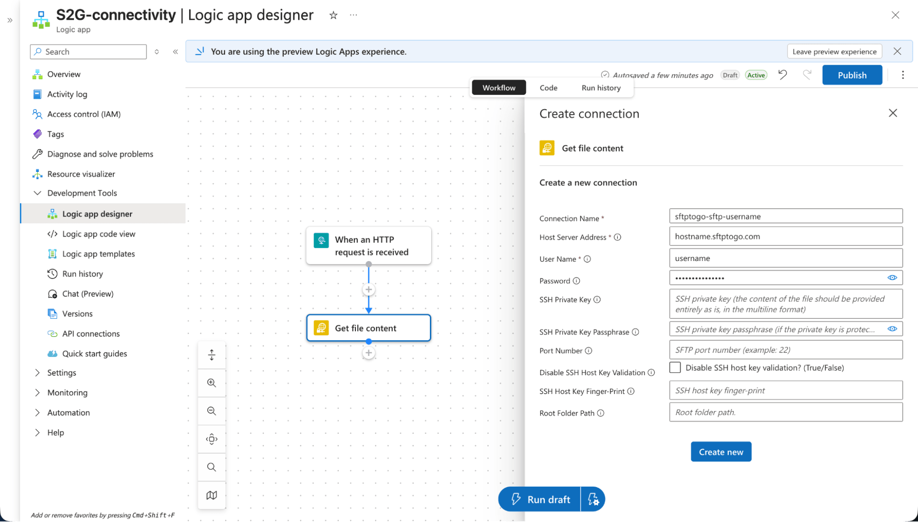The height and width of the screenshot is (522, 918).
Task: Select the When an HTTP request is received trigger
Action: click(368, 246)
